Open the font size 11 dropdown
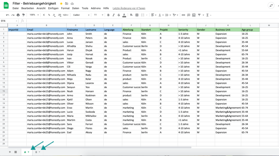This screenshot has width=279, height=156. [99, 15]
